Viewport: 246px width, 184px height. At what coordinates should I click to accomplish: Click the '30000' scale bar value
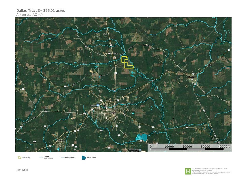pos(205,146)
